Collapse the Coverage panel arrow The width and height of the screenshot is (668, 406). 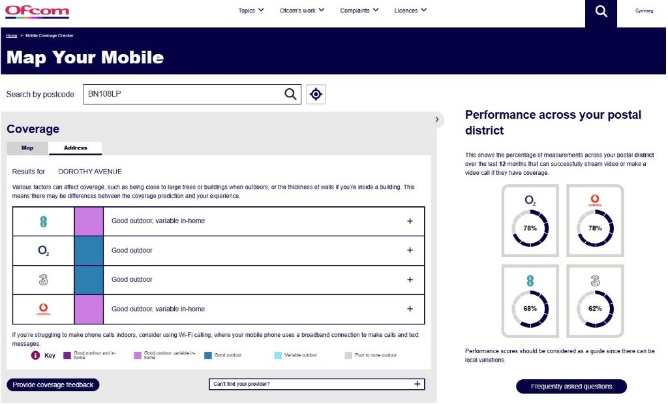436,119
